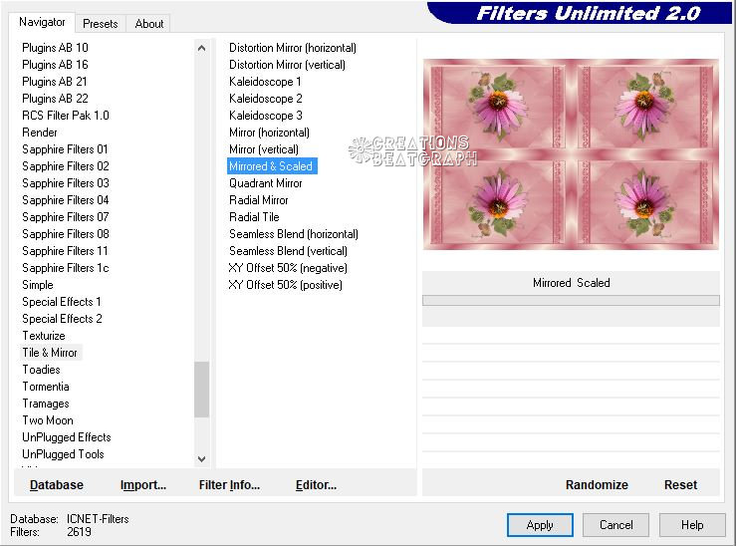Click the category list scroll-down arrow
Image resolution: width=736 pixels, height=546 pixels.
[x=201, y=458]
